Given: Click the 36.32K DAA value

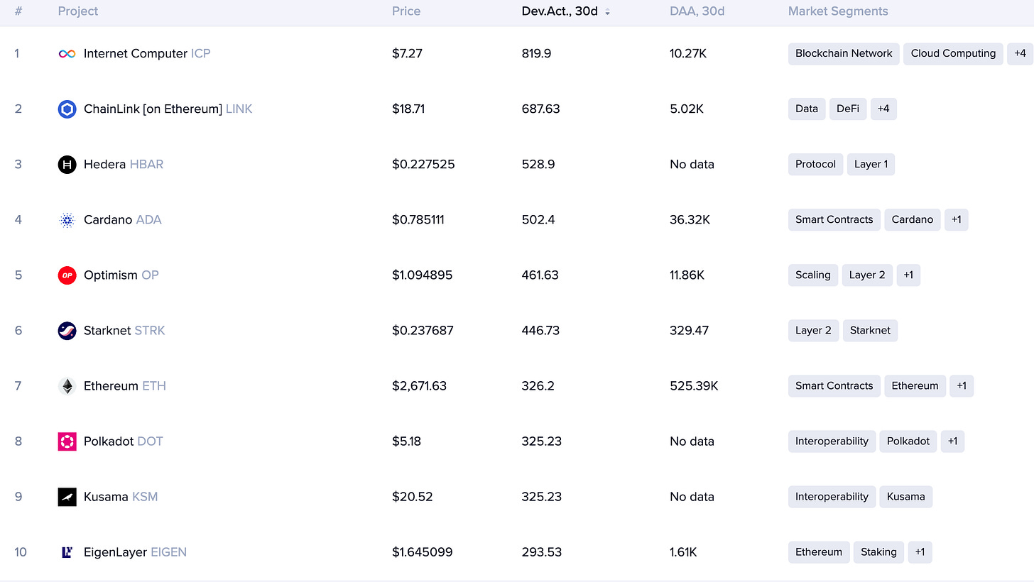Looking at the screenshot, I should coord(690,220).
